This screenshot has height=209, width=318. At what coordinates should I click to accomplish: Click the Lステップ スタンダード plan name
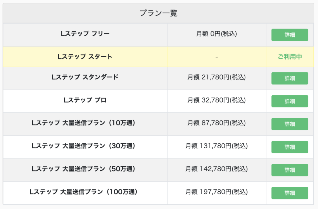[x=85, y=77]
